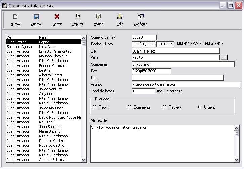This screenshot has width=244, height=169.
Task: Select the Juan Sanchez row
Action: (43, 127)
